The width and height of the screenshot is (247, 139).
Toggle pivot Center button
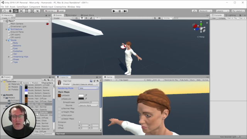(x=49, y=11)
